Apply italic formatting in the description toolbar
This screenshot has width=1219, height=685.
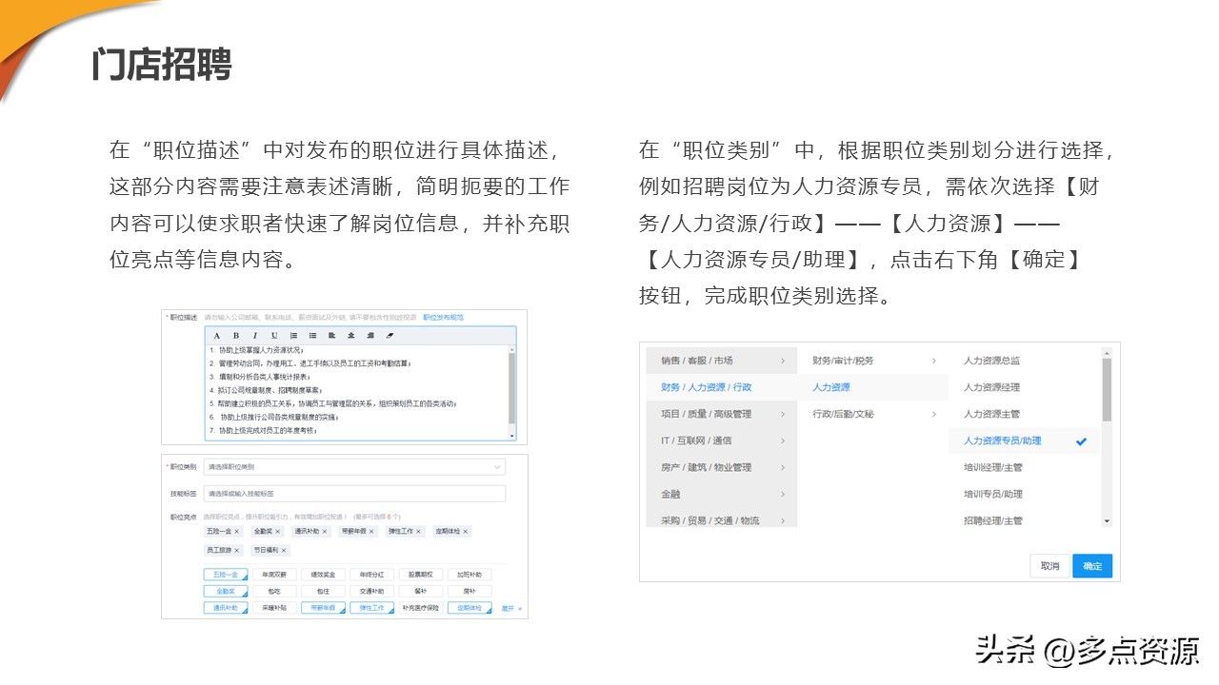pos(255,336)
